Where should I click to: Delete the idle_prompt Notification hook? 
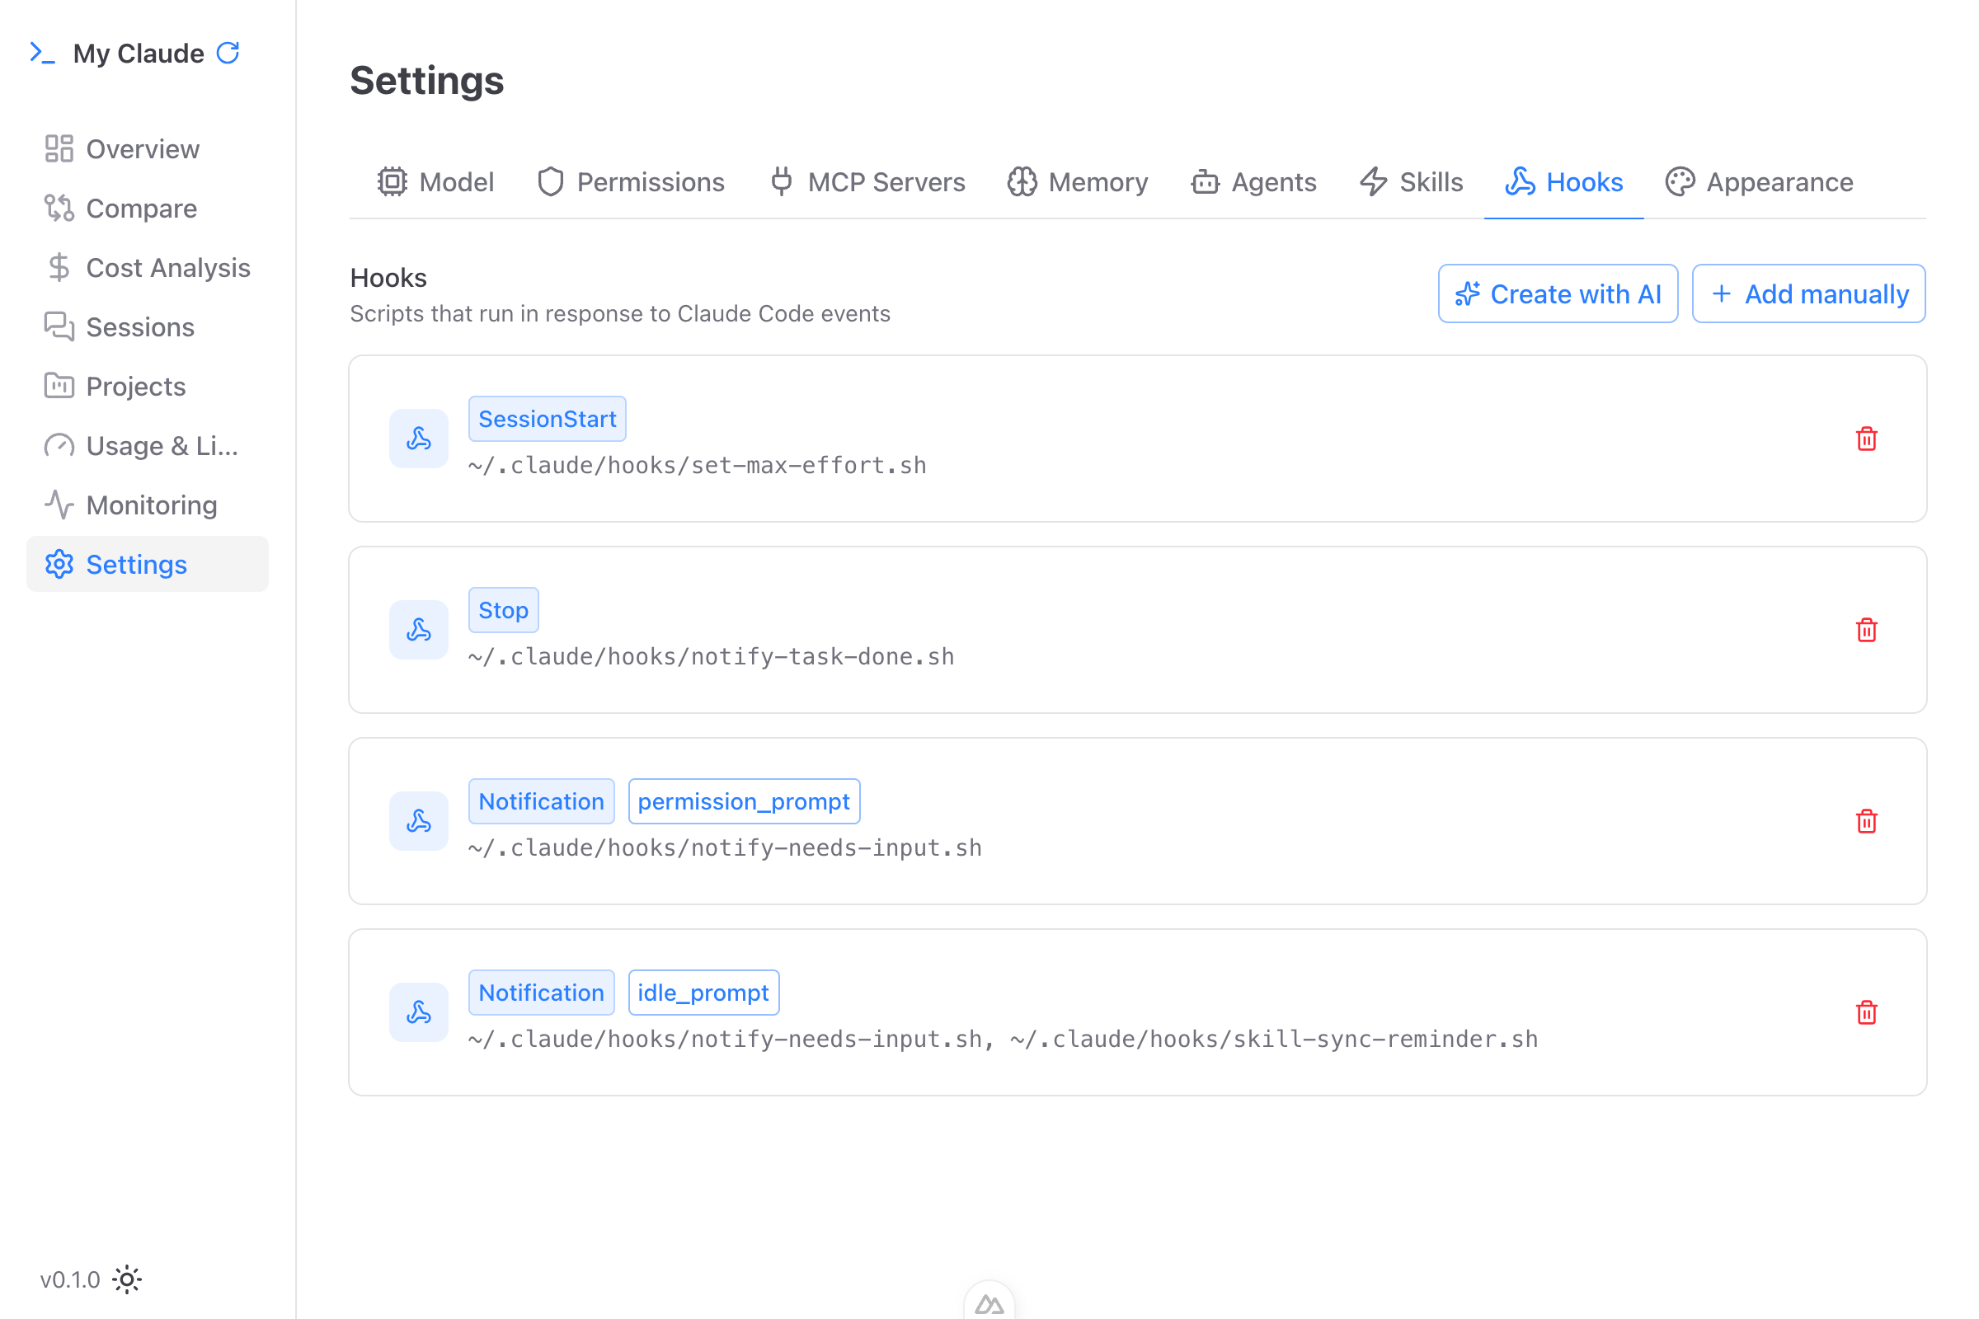[x=1866, y=1012]
